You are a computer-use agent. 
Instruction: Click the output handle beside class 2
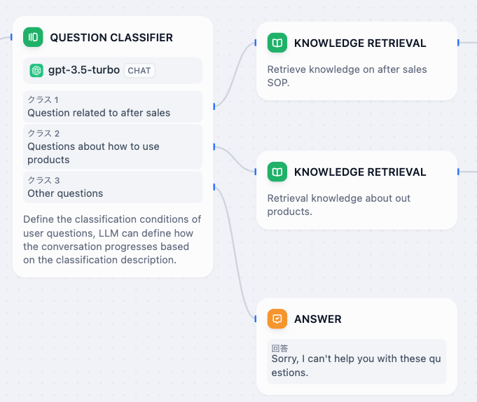214,147
